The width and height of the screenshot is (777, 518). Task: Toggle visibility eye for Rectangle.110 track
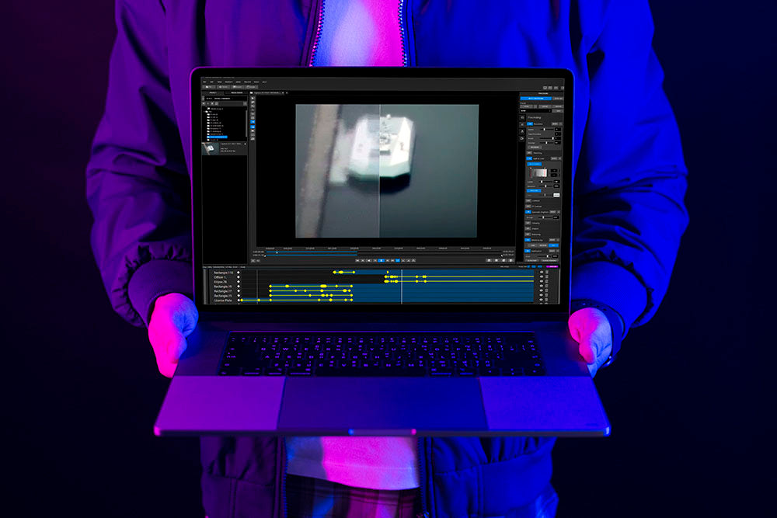coord(542,273)
